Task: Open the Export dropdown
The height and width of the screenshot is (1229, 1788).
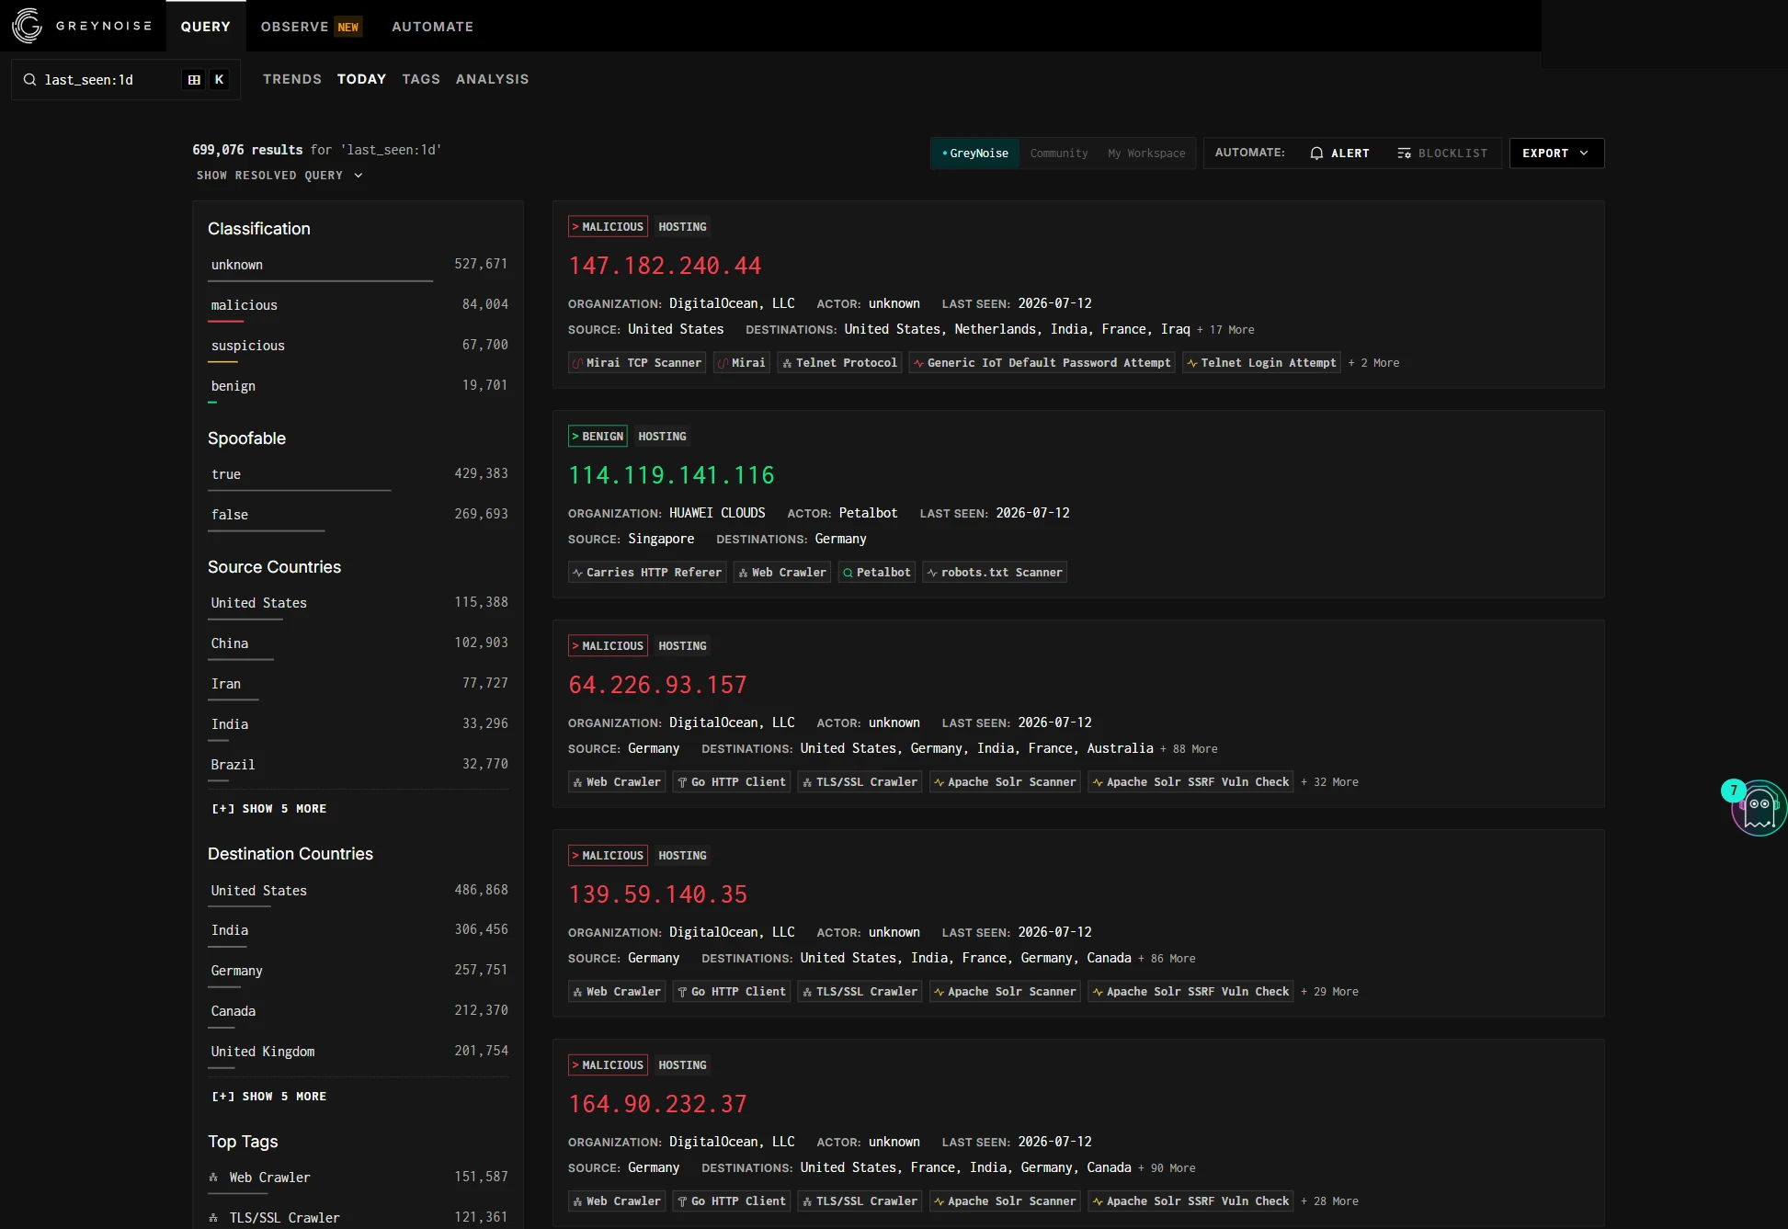Action: tap(1556, 154)
